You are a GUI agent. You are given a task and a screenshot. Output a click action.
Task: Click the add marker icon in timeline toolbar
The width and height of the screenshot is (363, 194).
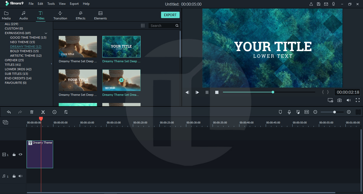[280, 112]
